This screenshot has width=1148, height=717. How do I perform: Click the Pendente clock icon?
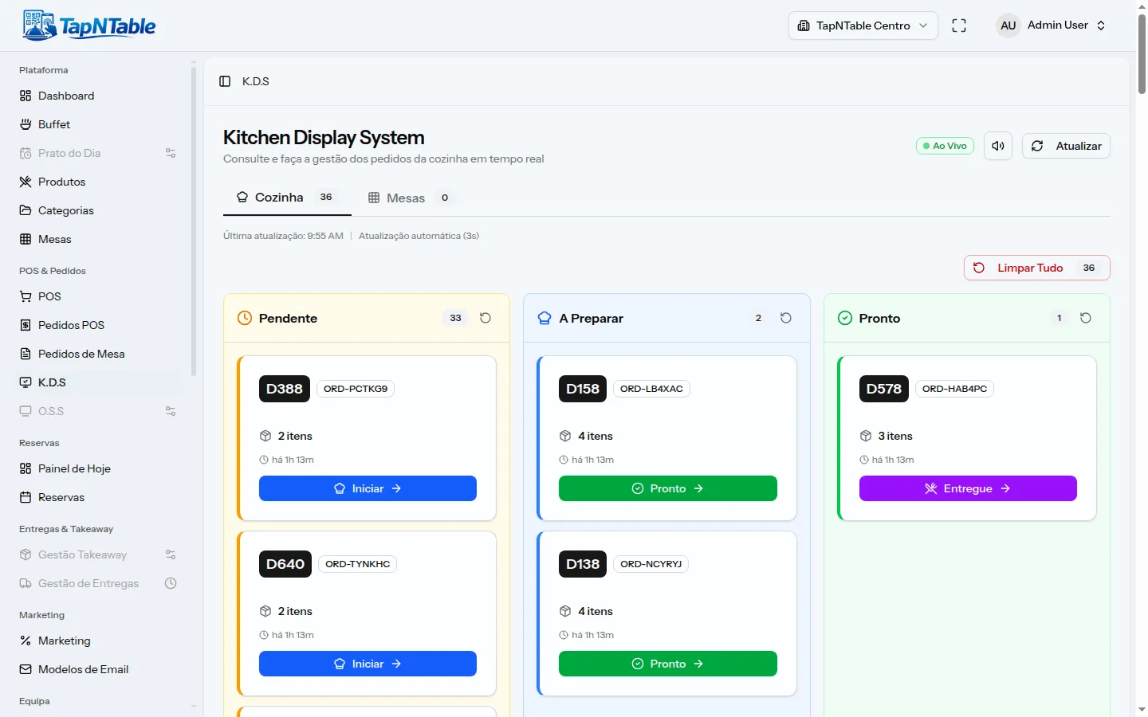coord(245,318)
